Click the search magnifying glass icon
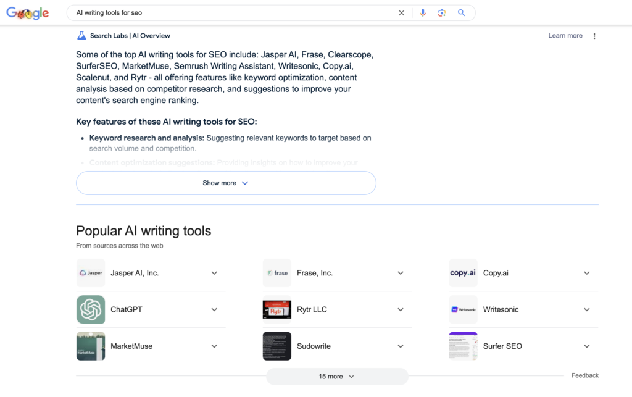Screen dimensions: 632x397 pos(461,12)
